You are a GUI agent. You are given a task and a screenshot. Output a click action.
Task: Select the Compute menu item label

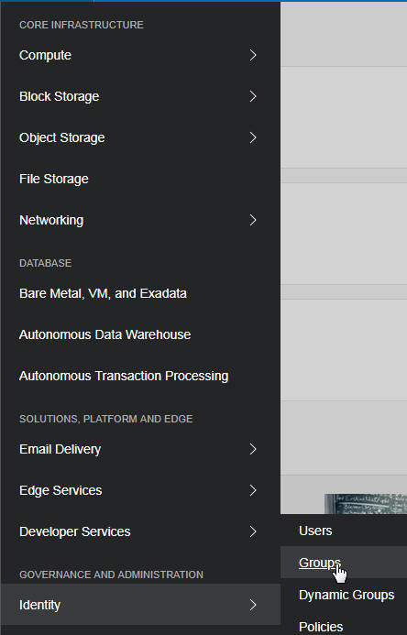tap(45, 55)
